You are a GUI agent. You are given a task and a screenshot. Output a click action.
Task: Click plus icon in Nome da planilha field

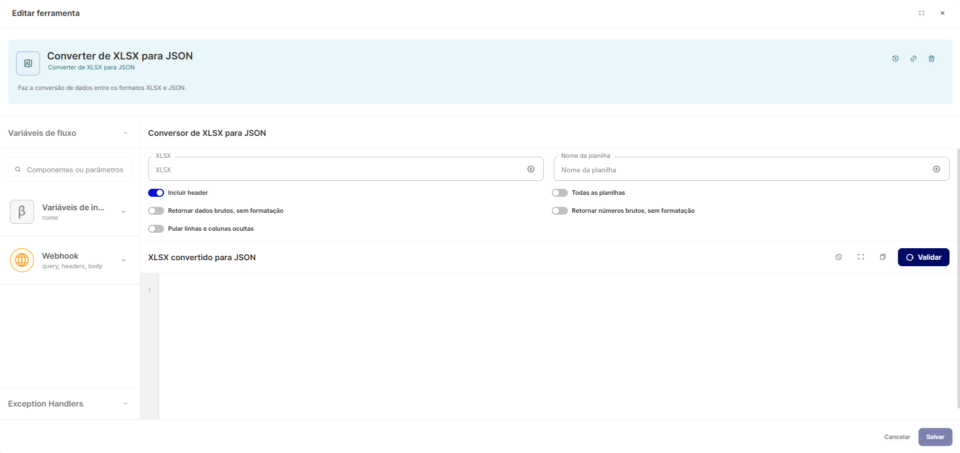pyautogui.click(x=936, y=169)
